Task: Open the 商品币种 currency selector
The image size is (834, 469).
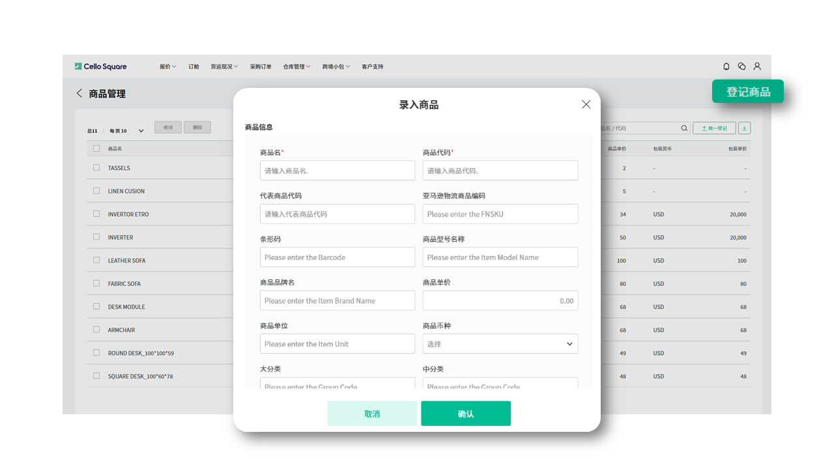Action: pyautogui.click(x=500, y=343)
